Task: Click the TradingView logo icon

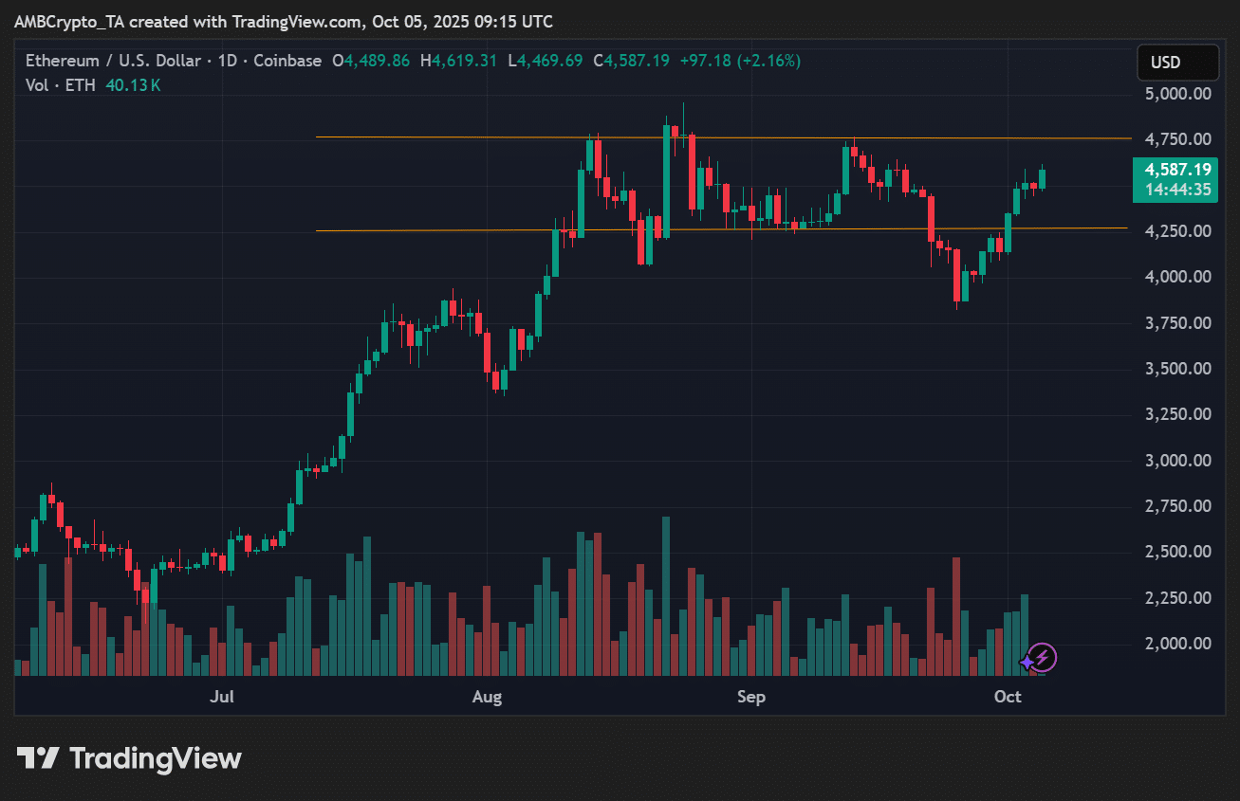Action: tap(38, 758)
